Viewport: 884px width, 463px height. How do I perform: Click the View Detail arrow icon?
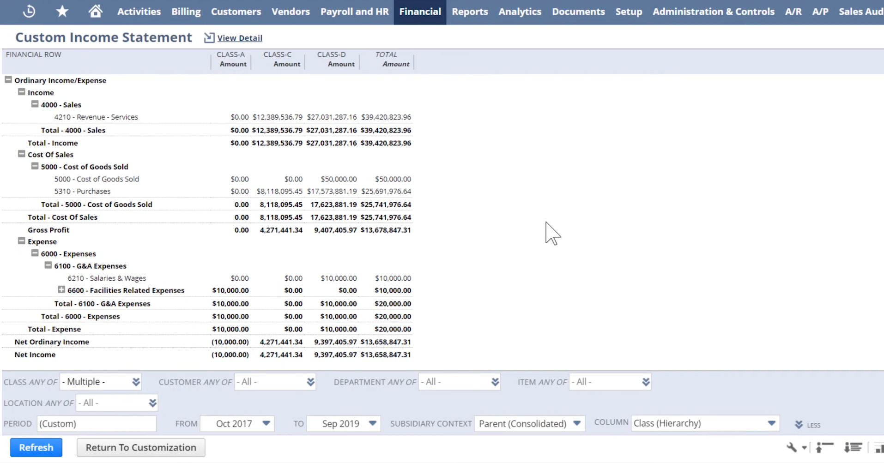coord(209,38)
